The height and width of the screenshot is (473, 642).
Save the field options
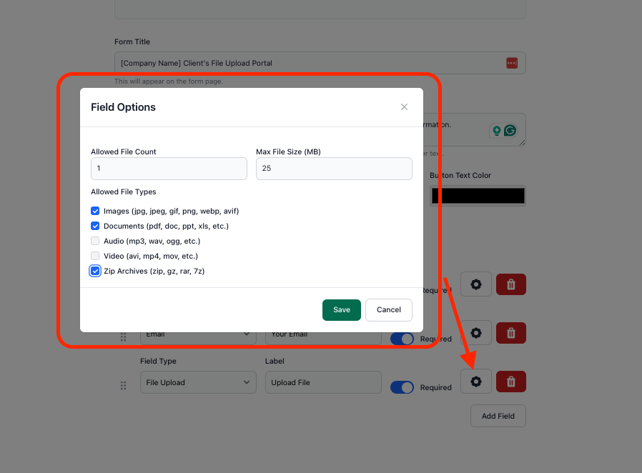tap(341, 309)
